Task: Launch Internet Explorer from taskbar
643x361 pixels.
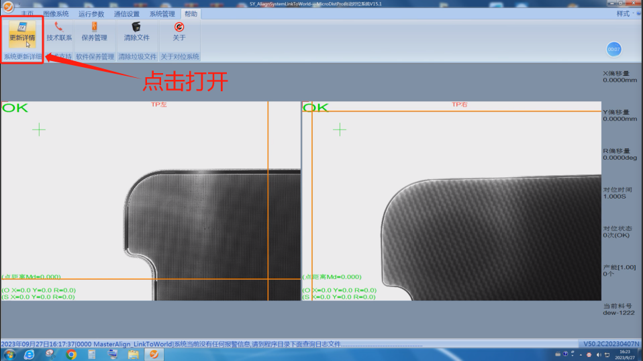Action: click(x=30, y=354)
